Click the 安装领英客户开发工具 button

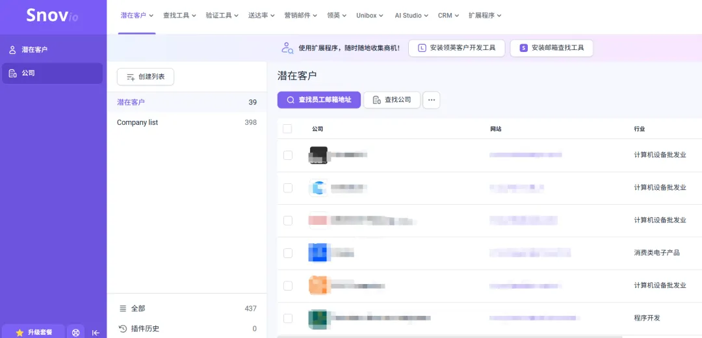click(x=457, y=48)
